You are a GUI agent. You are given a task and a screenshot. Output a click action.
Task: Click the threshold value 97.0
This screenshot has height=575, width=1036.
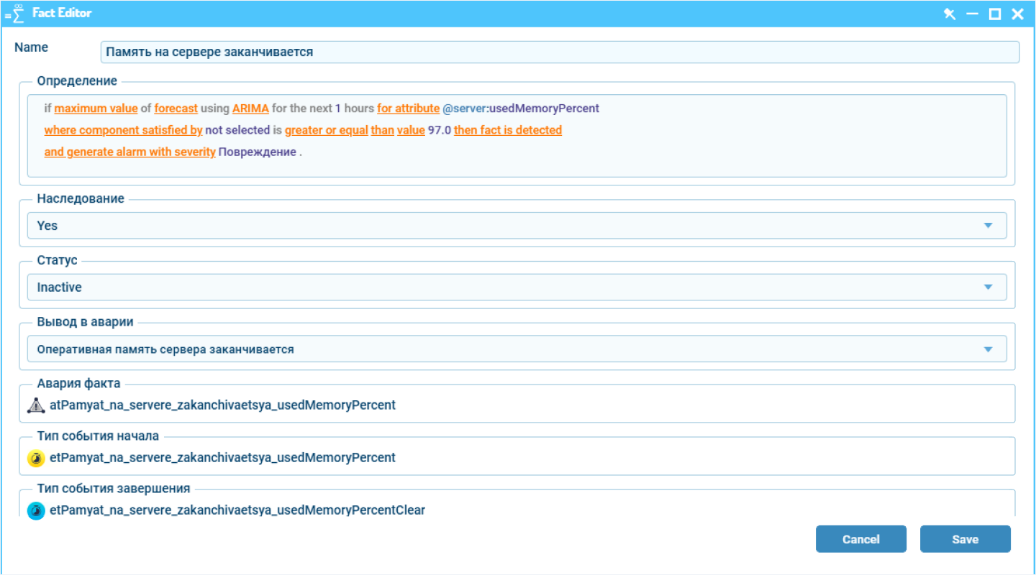click(x=439, y=131)
